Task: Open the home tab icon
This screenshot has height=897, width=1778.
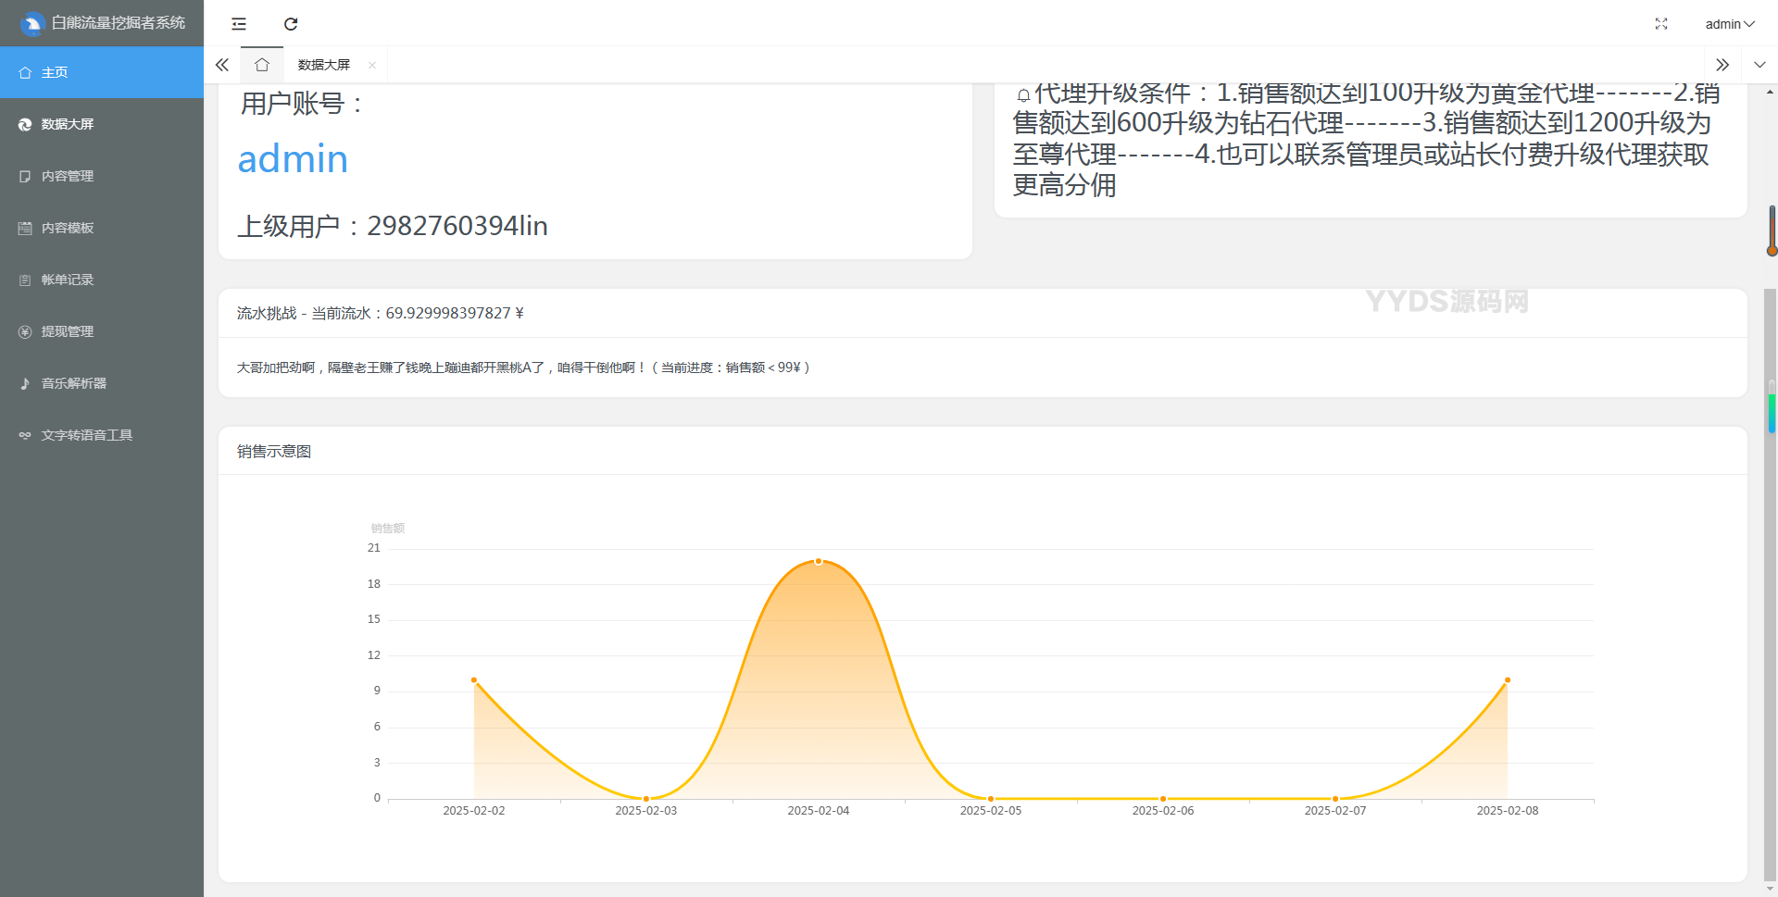Action: point(262,65)
